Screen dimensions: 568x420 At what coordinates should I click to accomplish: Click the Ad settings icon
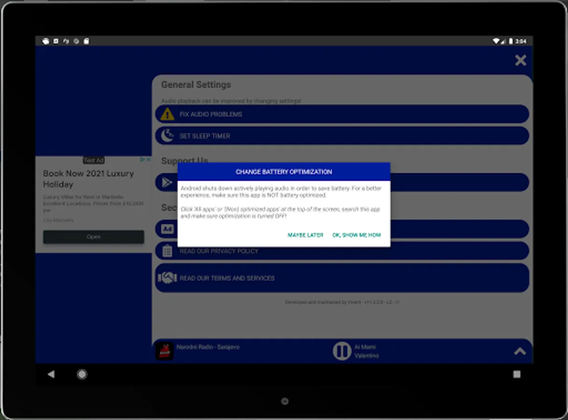point(167,229)
